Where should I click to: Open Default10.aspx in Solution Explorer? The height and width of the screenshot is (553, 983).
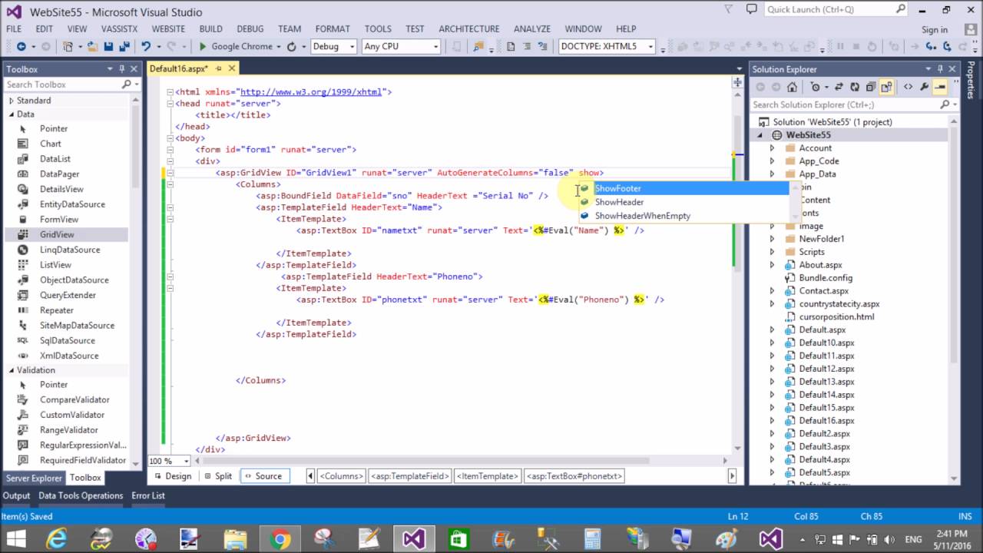coord(826,343)
